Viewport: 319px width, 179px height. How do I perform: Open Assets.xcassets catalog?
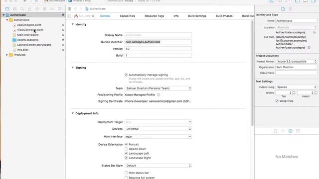[27, 40]
